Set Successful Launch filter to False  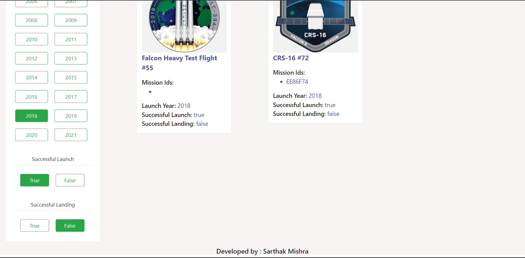pyautogui.click(x=70, y=180)
